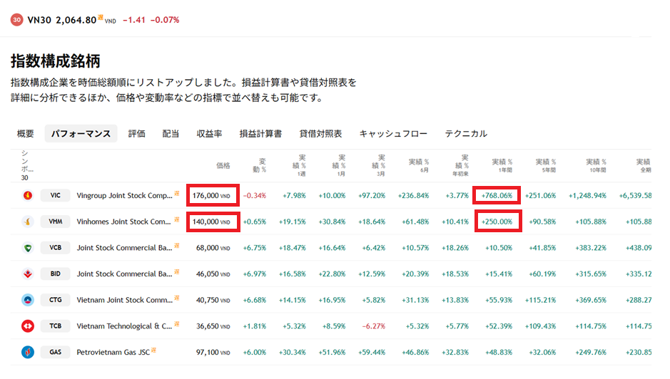Click the VN30 index badge icon

(16, 20)
